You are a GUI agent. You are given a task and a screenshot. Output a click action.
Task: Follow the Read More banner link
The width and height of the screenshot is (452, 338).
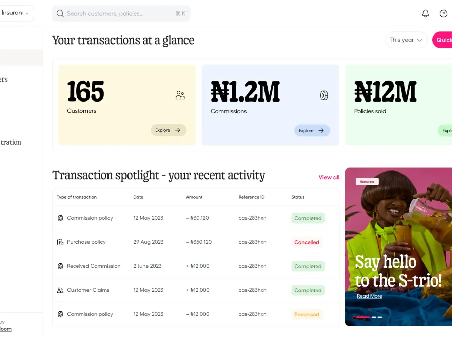coord(369,296)
